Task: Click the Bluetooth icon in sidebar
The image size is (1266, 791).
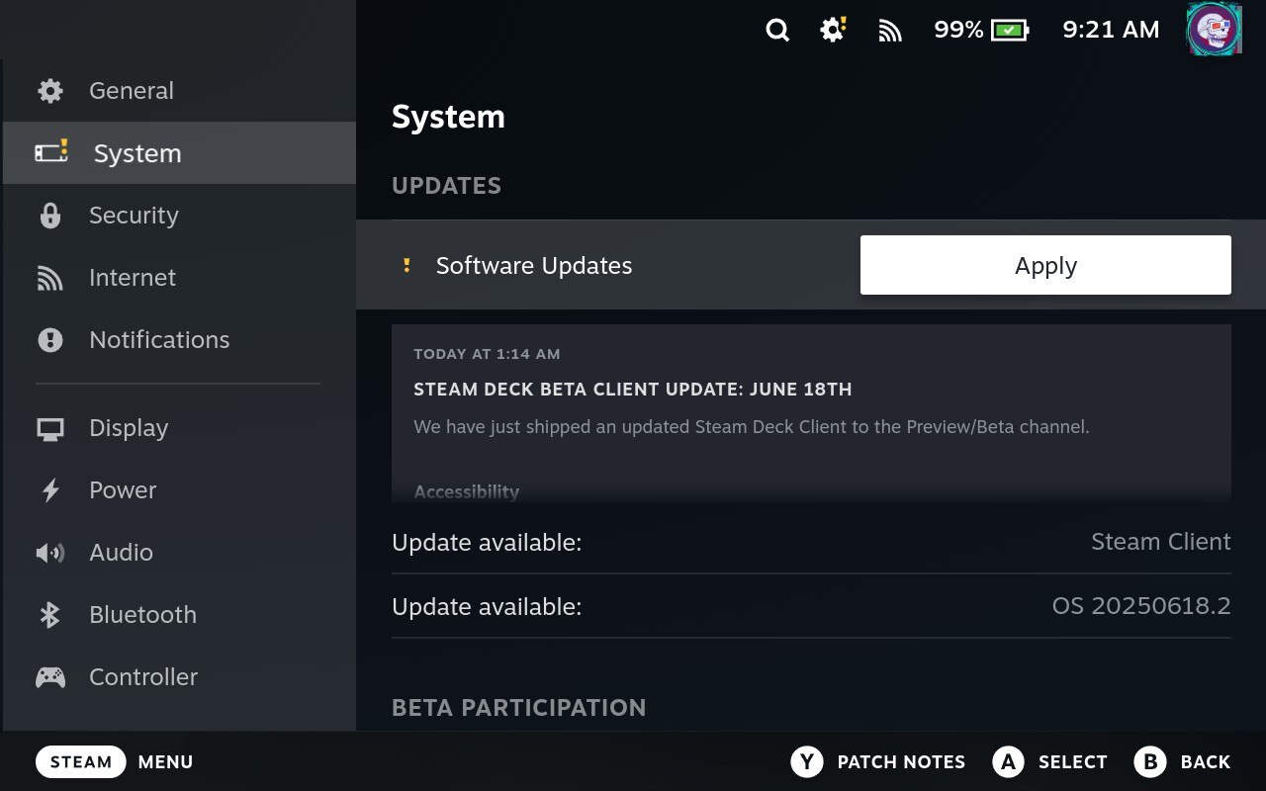Action: coord(49,615)
